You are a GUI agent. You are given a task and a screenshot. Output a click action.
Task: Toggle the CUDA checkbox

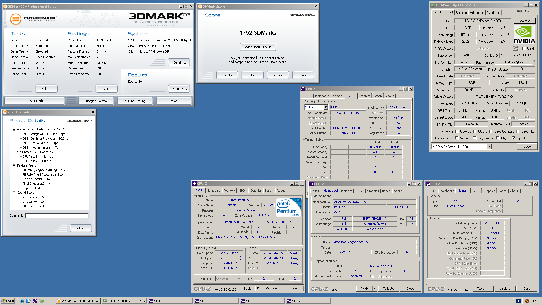pyautogui.click(x=475, y=132)
